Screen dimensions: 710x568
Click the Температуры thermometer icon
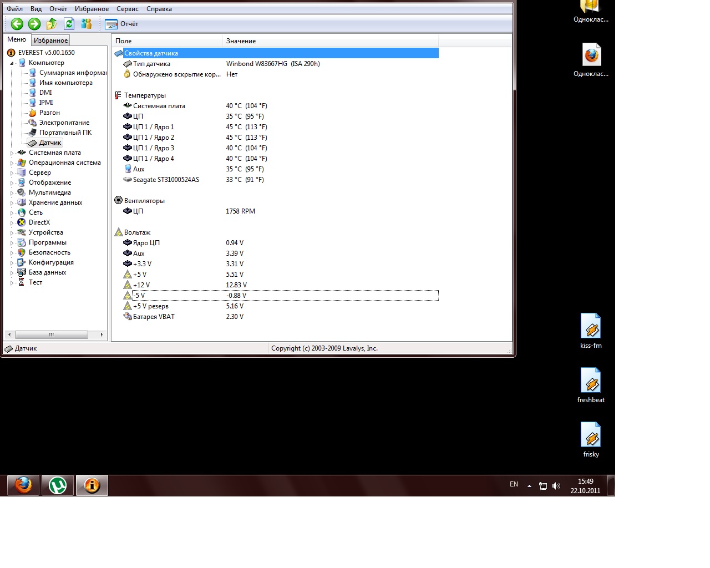coord(118,95)
